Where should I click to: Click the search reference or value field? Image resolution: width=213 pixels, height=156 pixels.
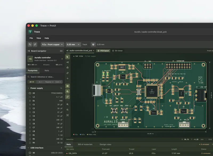pyautogui.click(x=45, y=77)
